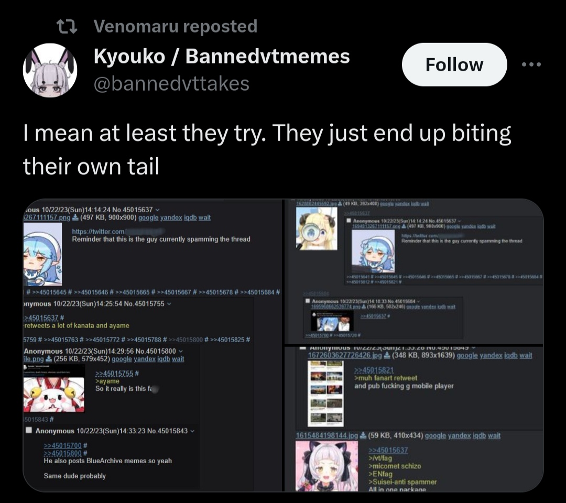Tick checkbox for Anonymous post No.45015843
Viewport: 566px width, 503px height.
(x=29, y=430)
